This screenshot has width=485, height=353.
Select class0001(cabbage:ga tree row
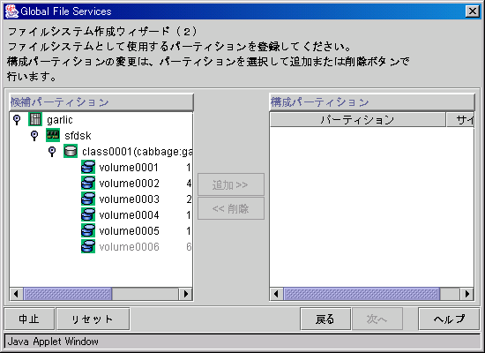pyautogui.click(x=137, y=152)
